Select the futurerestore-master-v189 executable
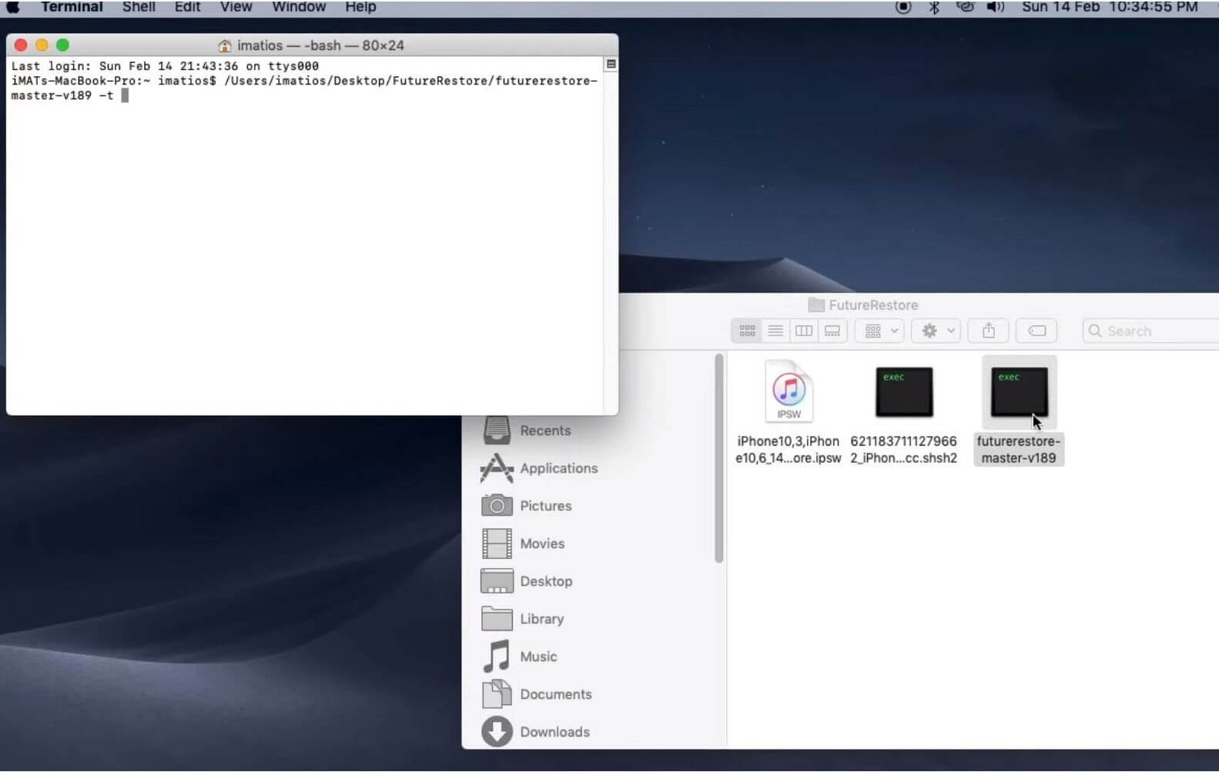Viewport: 1219px width, 772px height. tap(1019, 393)
